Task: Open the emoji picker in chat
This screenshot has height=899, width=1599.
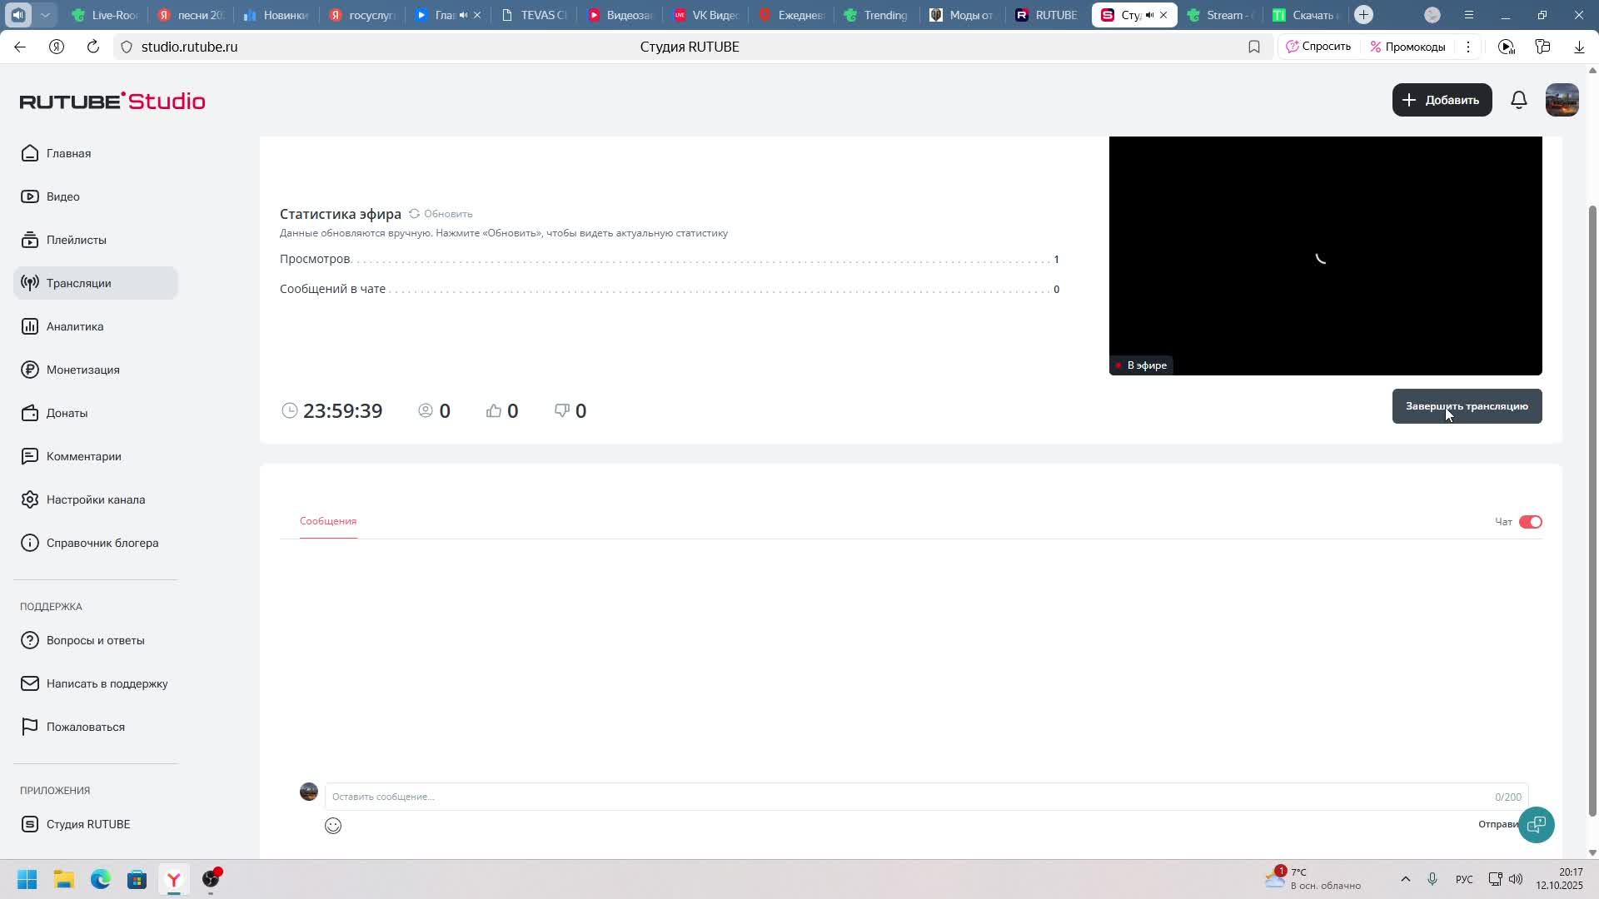Action: click(x=333, y=826)
